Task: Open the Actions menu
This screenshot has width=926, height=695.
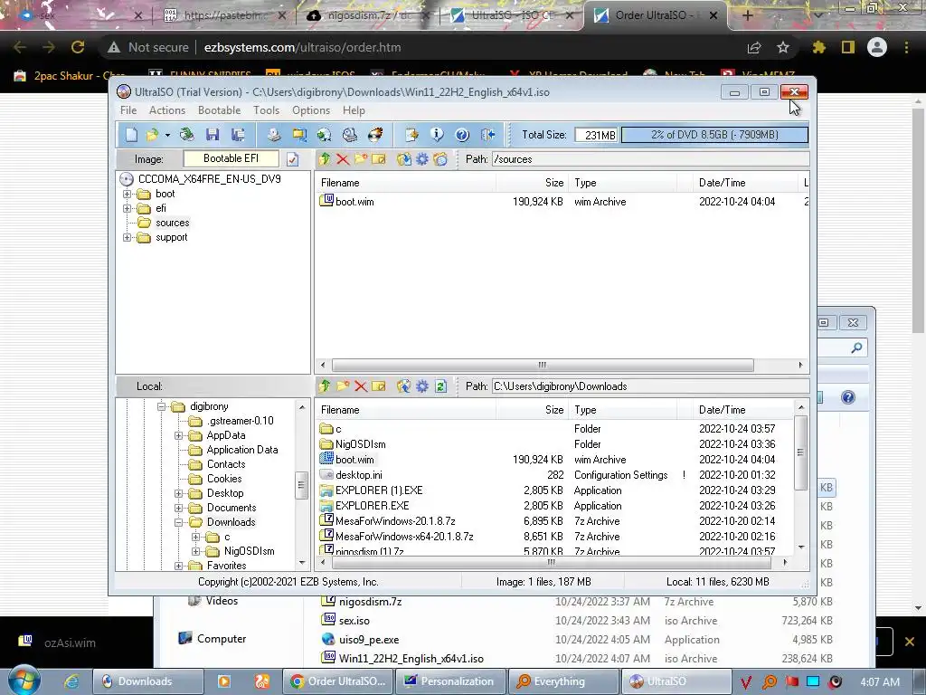Action: click(167, 110)
